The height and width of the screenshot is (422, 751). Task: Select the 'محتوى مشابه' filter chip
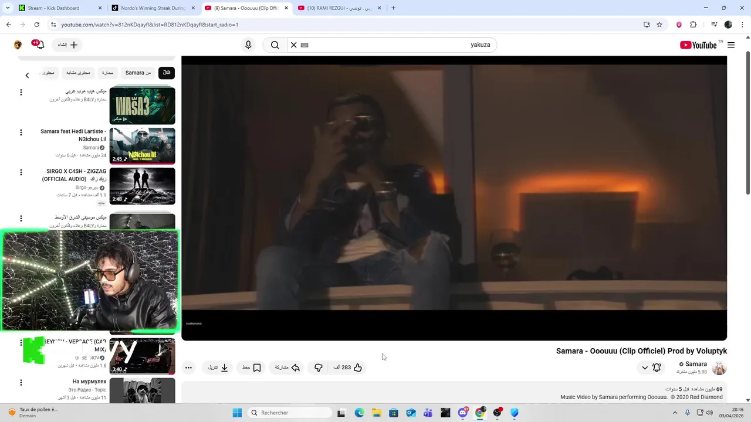pos(78,73)
